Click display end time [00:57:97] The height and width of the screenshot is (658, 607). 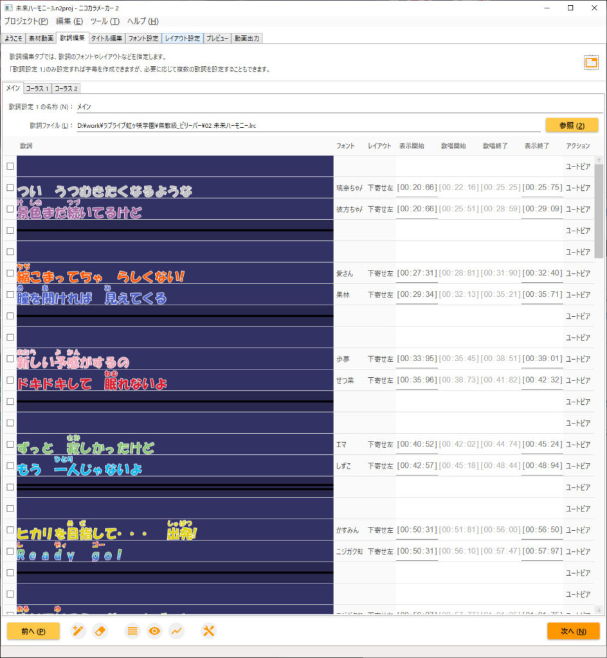click(542, 551)
